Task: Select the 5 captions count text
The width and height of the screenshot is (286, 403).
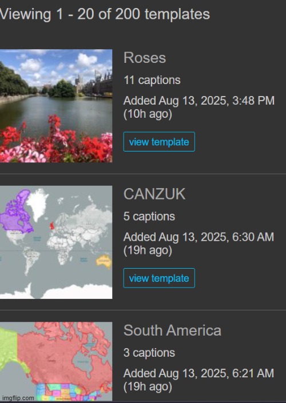Action: point(149,217)
